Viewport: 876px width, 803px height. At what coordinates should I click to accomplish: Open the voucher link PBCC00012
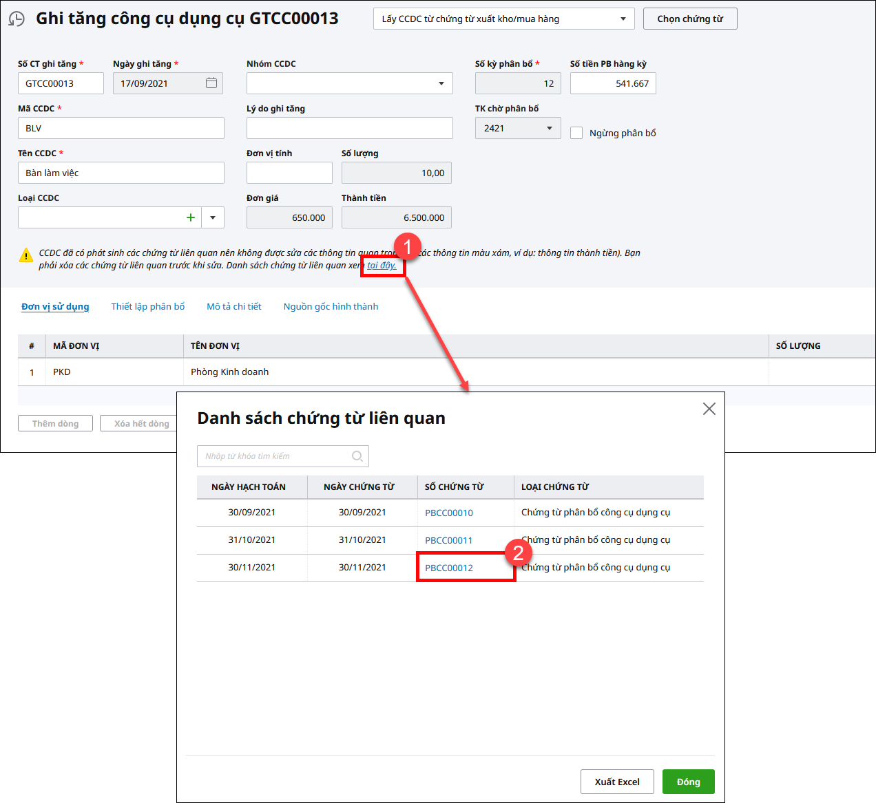point(449,568)
